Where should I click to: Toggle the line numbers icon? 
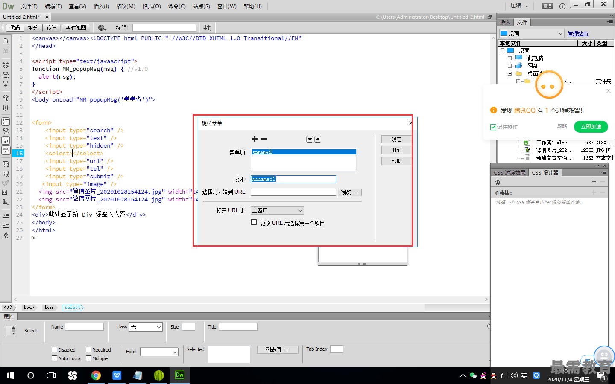click(6, 122)
